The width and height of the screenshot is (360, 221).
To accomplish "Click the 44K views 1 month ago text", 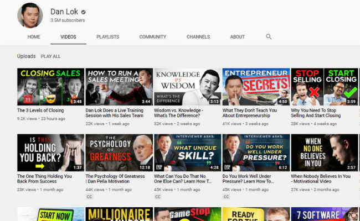I will pyautogui.click(x=109, y=190).
